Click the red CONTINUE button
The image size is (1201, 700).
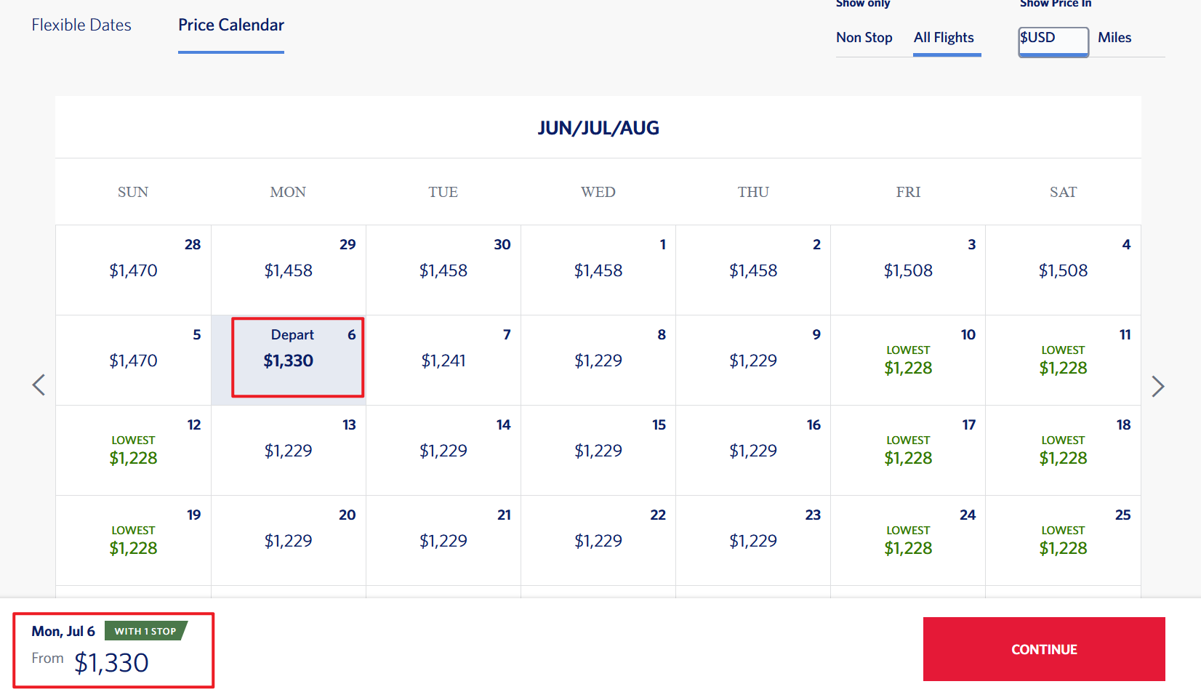click(1044, 649)
